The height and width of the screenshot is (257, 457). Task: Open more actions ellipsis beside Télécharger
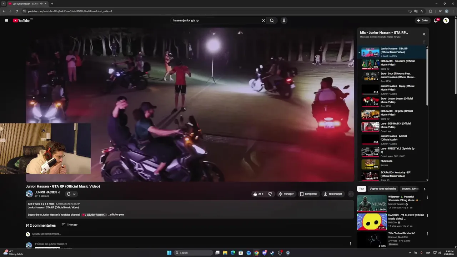click(x=351, y=194)
